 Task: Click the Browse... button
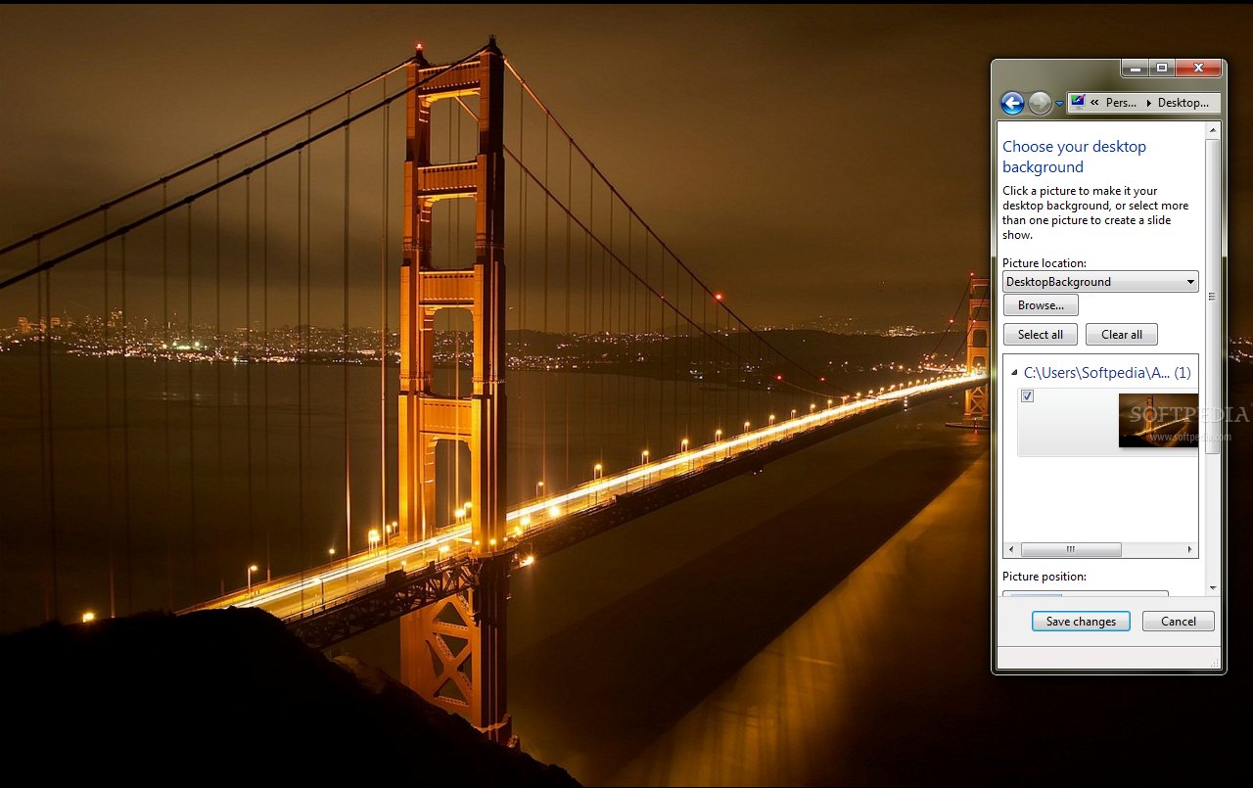(x=1041, y=305)
